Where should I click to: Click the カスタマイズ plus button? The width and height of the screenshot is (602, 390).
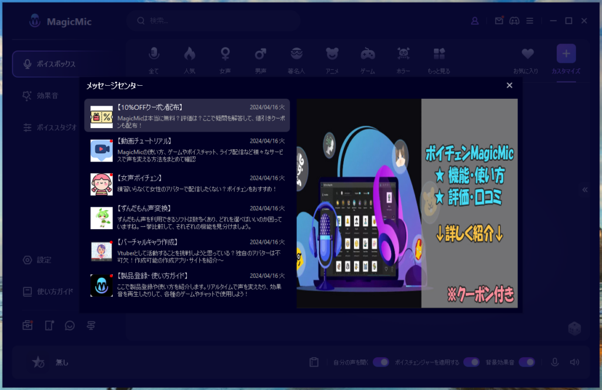[x=566, y=53]
